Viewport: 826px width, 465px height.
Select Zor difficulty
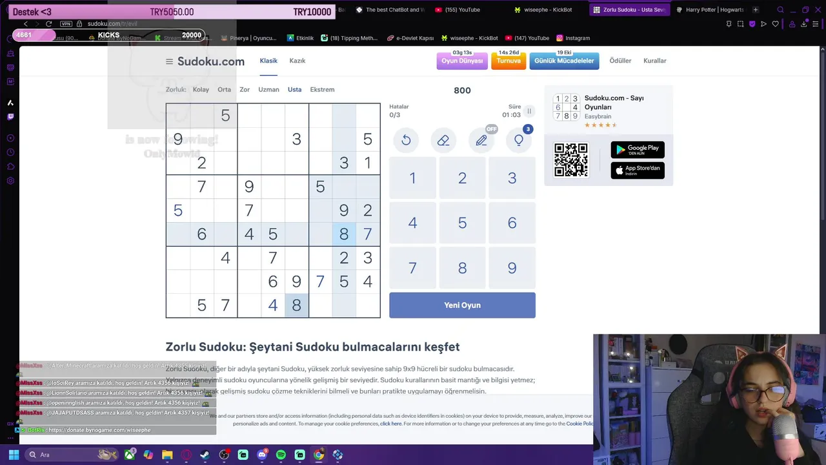point(245,90)
